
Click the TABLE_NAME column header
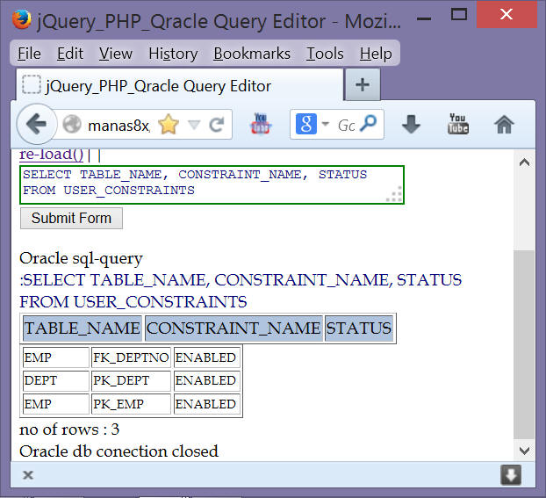pyautogui.click(x=83, y=328)
